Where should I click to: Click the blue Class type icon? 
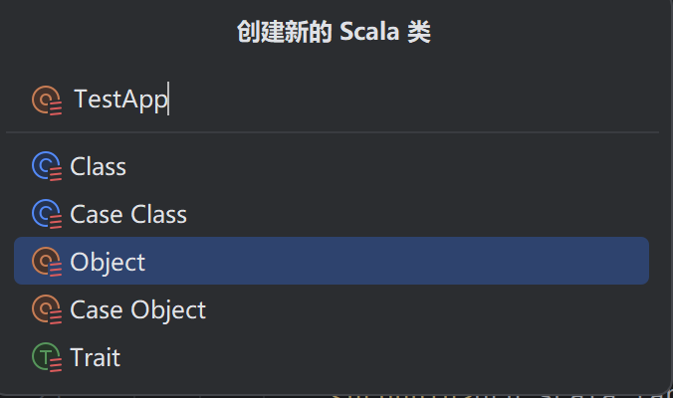point(47,166)
